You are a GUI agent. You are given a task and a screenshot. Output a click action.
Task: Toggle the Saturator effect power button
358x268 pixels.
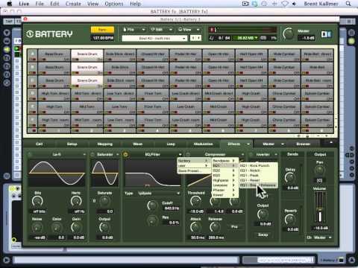[92, 155]
